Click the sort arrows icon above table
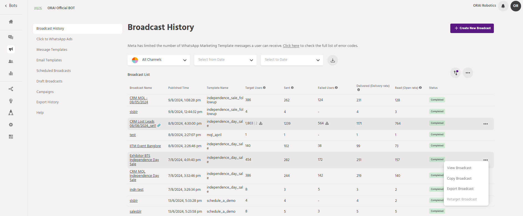 coord(455,73)
